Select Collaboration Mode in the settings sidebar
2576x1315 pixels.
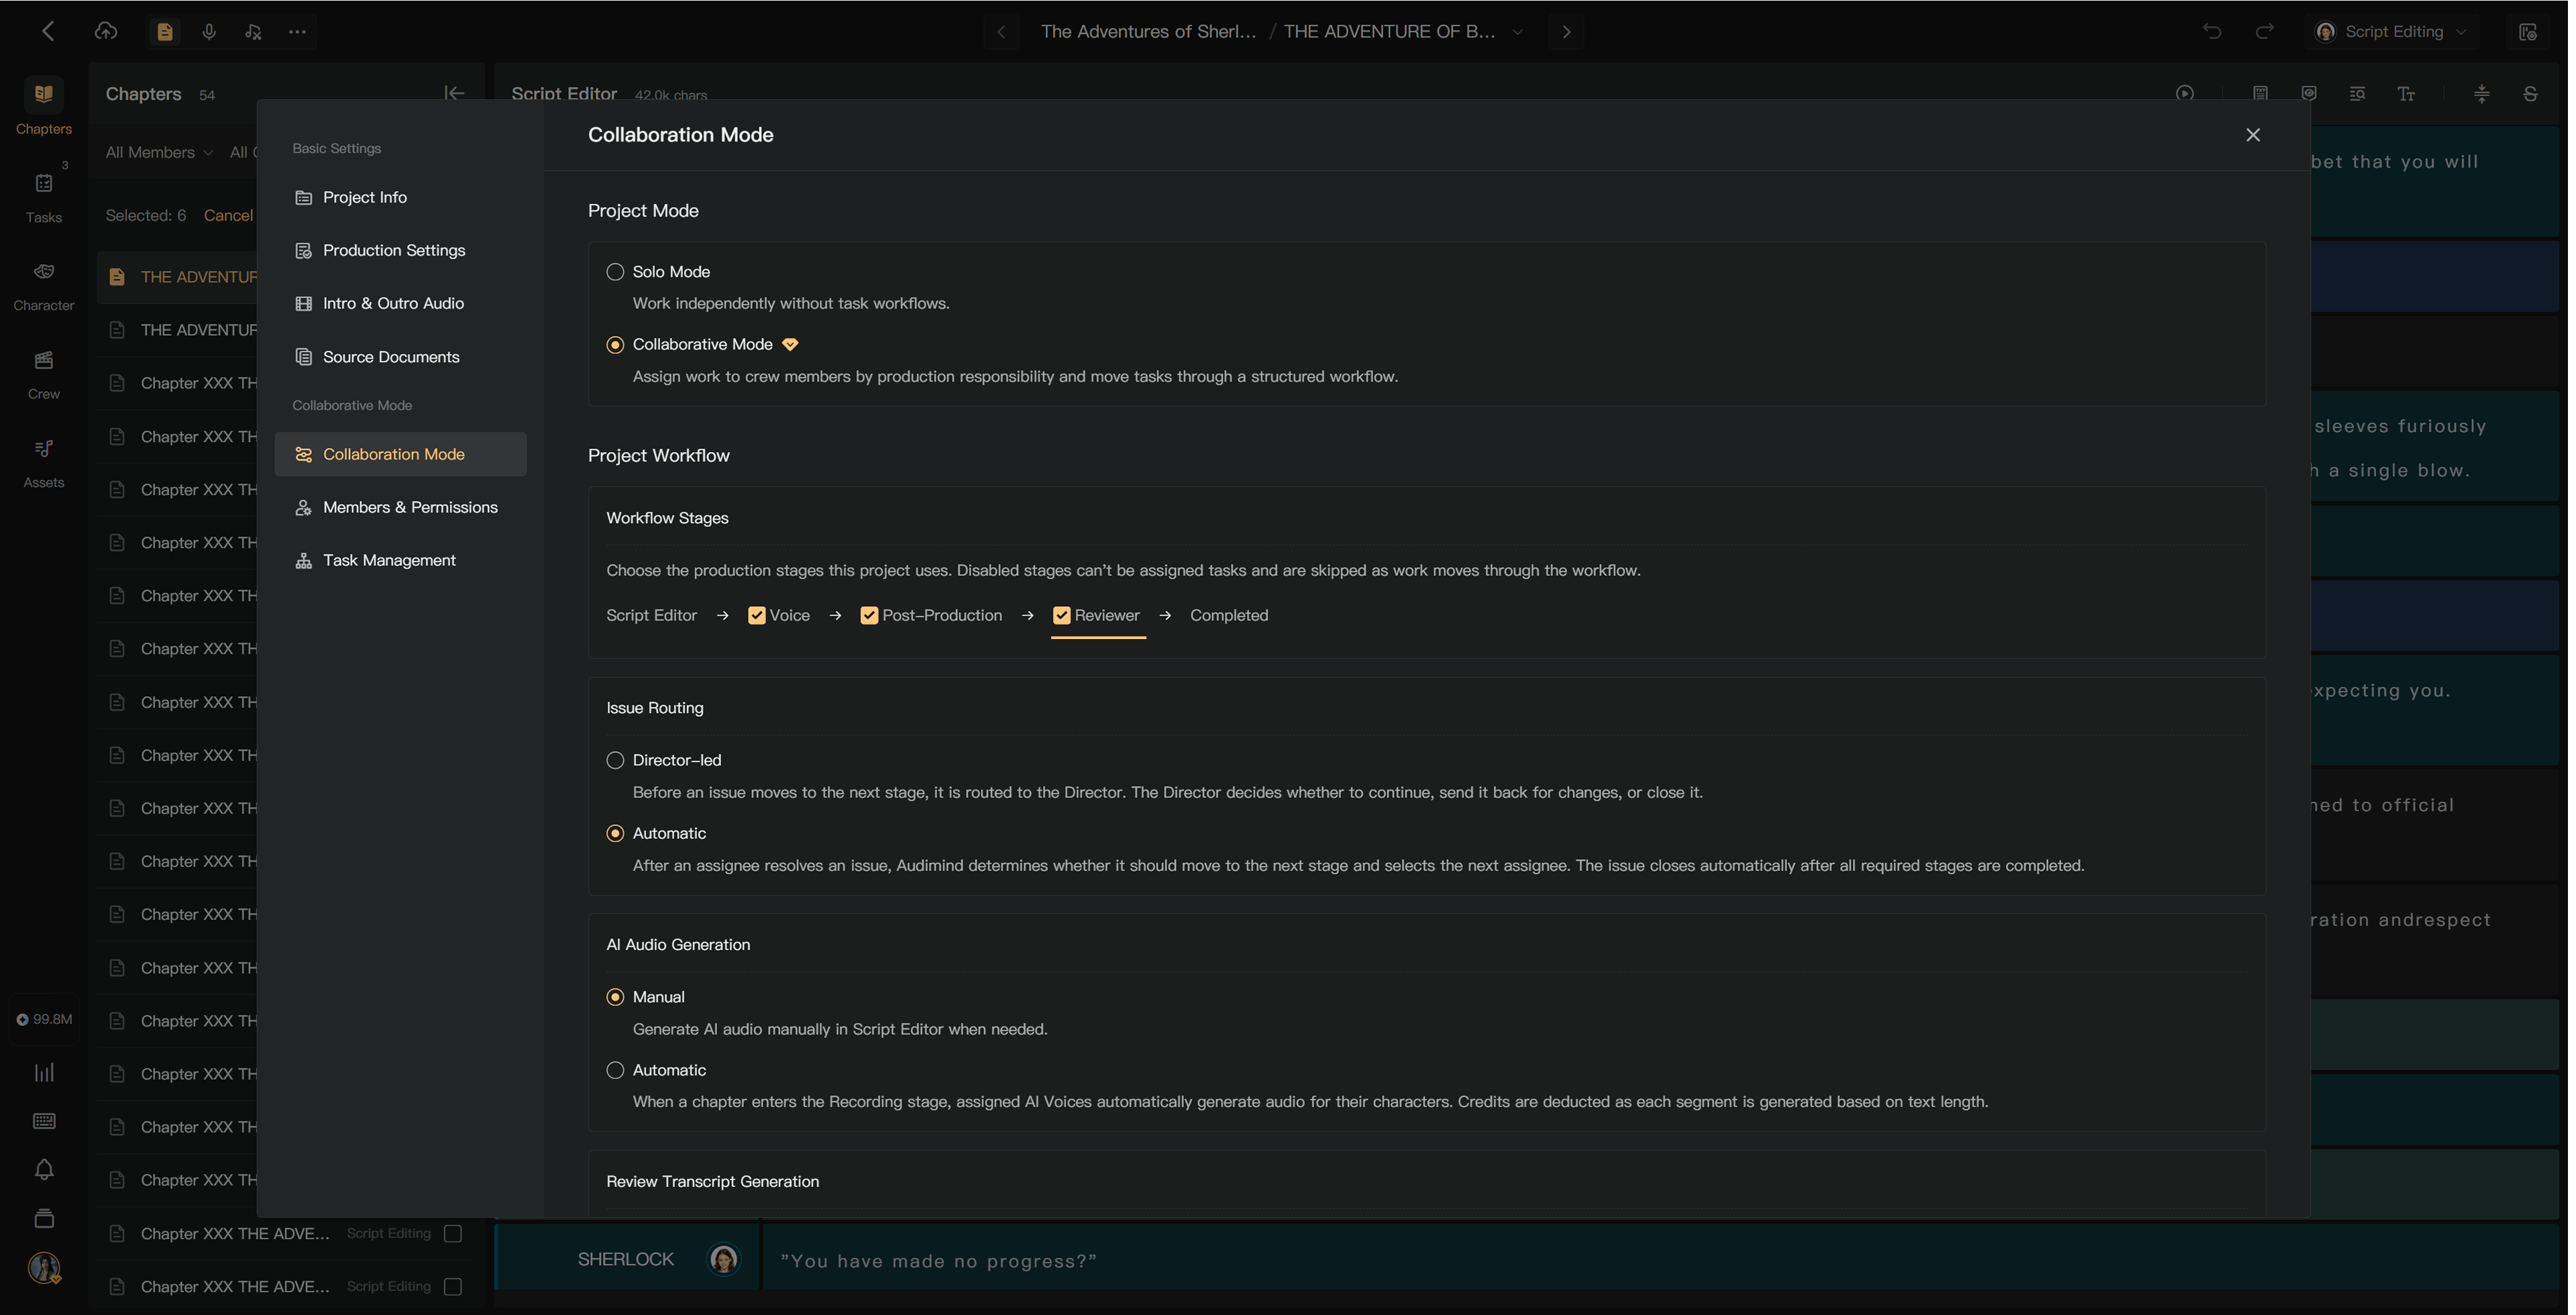click(401, 454)
